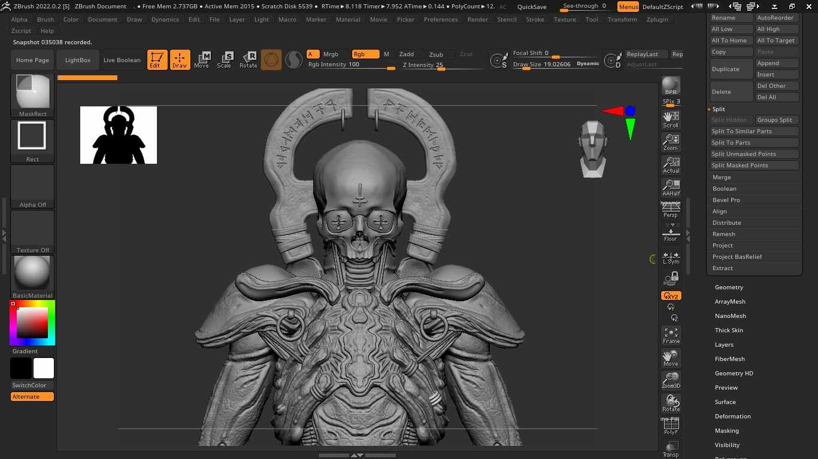The height and width of the screenshot is (459, 818).
Task: Click the BPR render button
Action: coord(671,86)
